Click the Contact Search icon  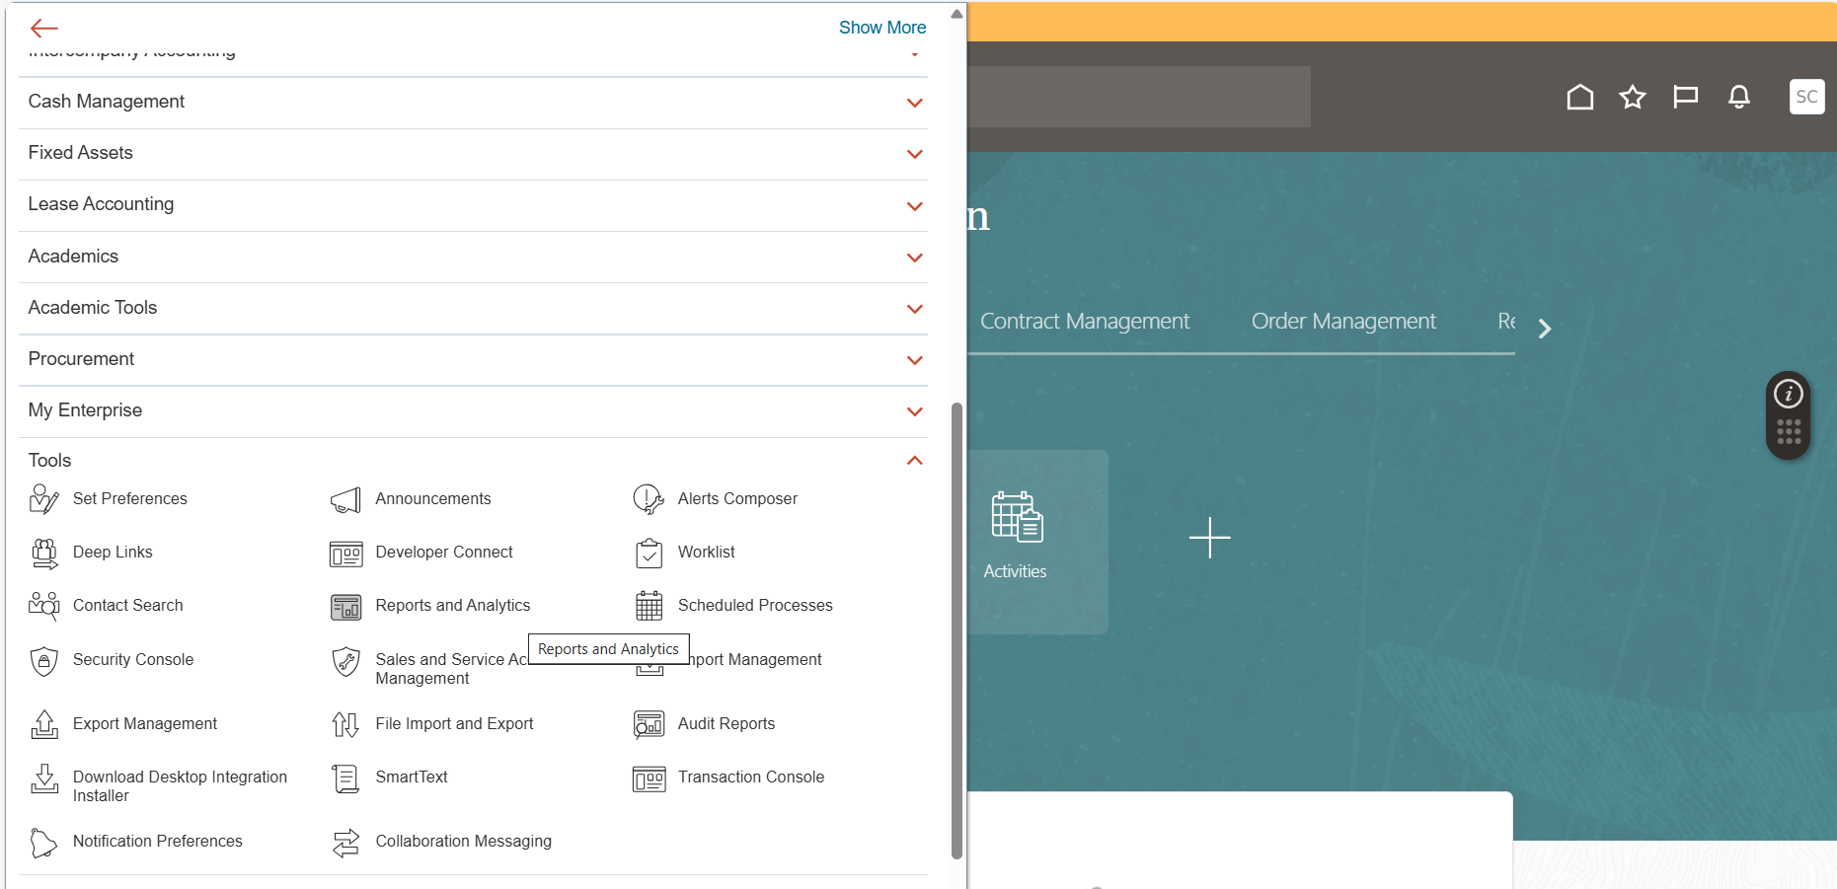coord(44,606)
